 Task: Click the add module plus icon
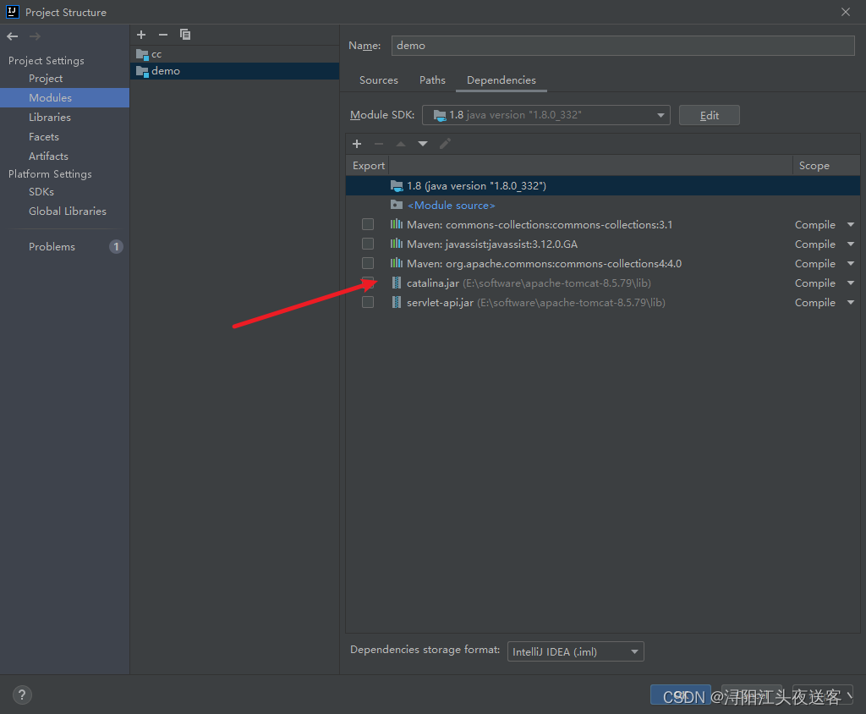coord(141,35)
